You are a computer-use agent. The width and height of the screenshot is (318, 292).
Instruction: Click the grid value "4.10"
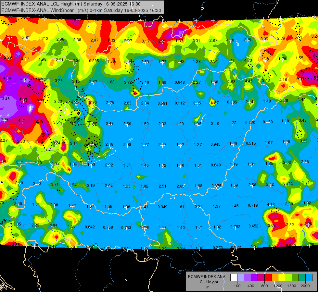click(x=230, y=40)
